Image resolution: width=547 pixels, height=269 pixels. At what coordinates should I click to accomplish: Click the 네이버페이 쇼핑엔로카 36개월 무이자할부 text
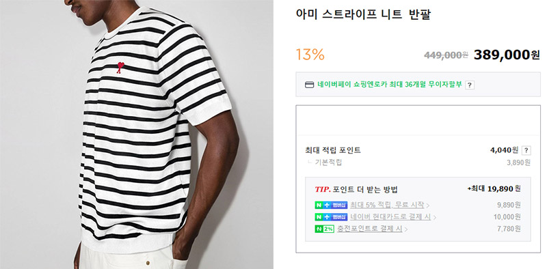[390, 85]
